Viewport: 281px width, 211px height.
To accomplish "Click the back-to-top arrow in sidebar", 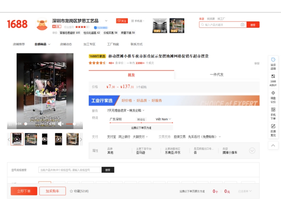I will [273, 145].
